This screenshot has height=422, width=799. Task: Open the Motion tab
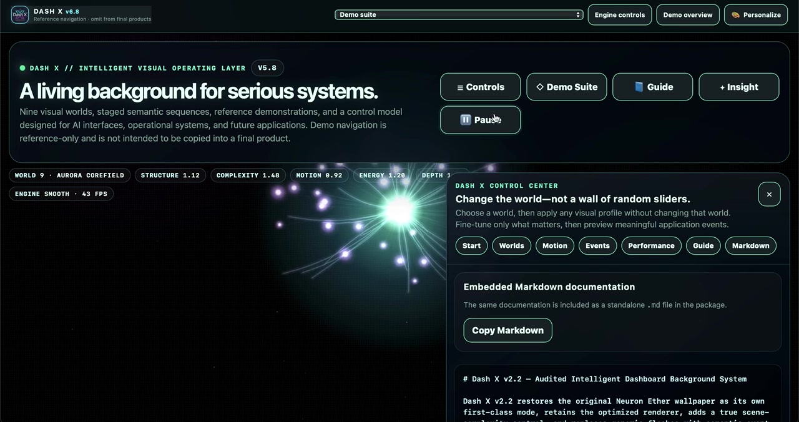tap(555, 245)
